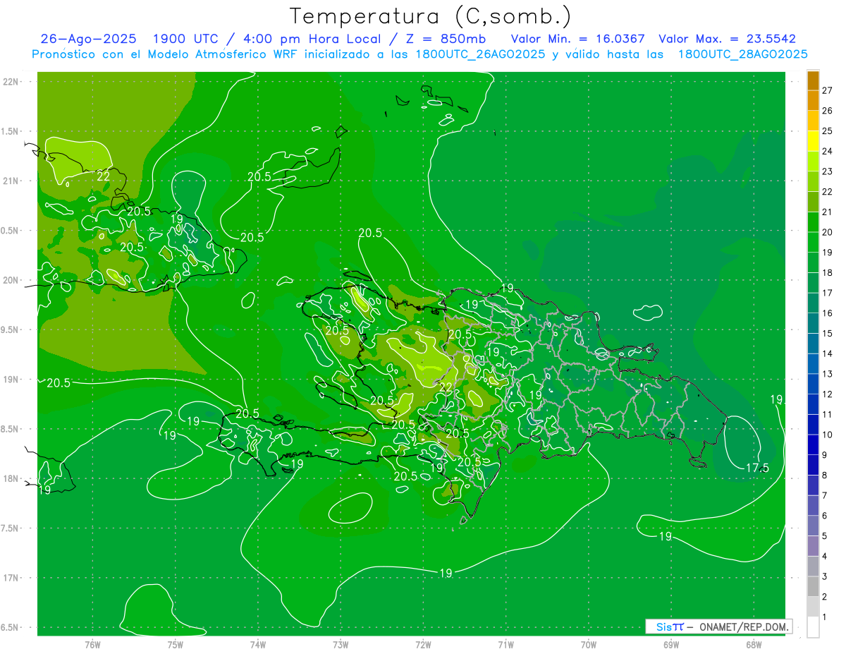Click the "20N" latitude axis label
Viewport: 846px width, 654px height.
point(11,281)
